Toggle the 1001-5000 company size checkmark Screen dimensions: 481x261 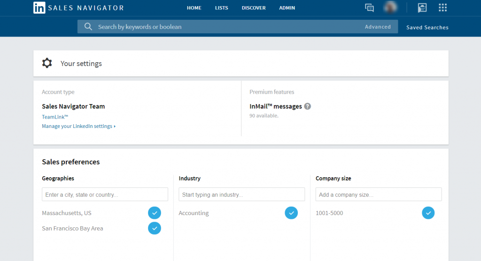click(x=428, y=213)
